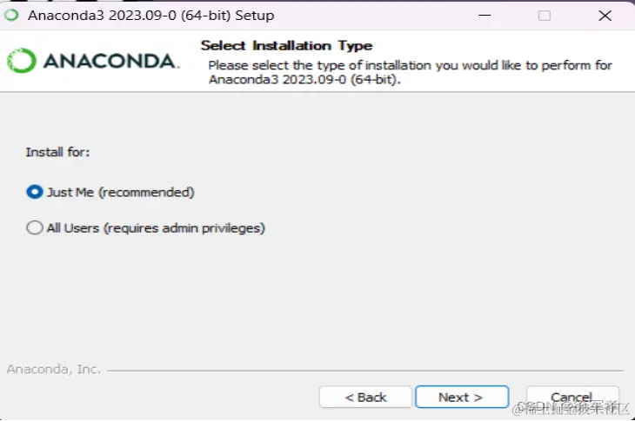
Task: Cancel the Anaconda installation
Action: pos(572,397)
